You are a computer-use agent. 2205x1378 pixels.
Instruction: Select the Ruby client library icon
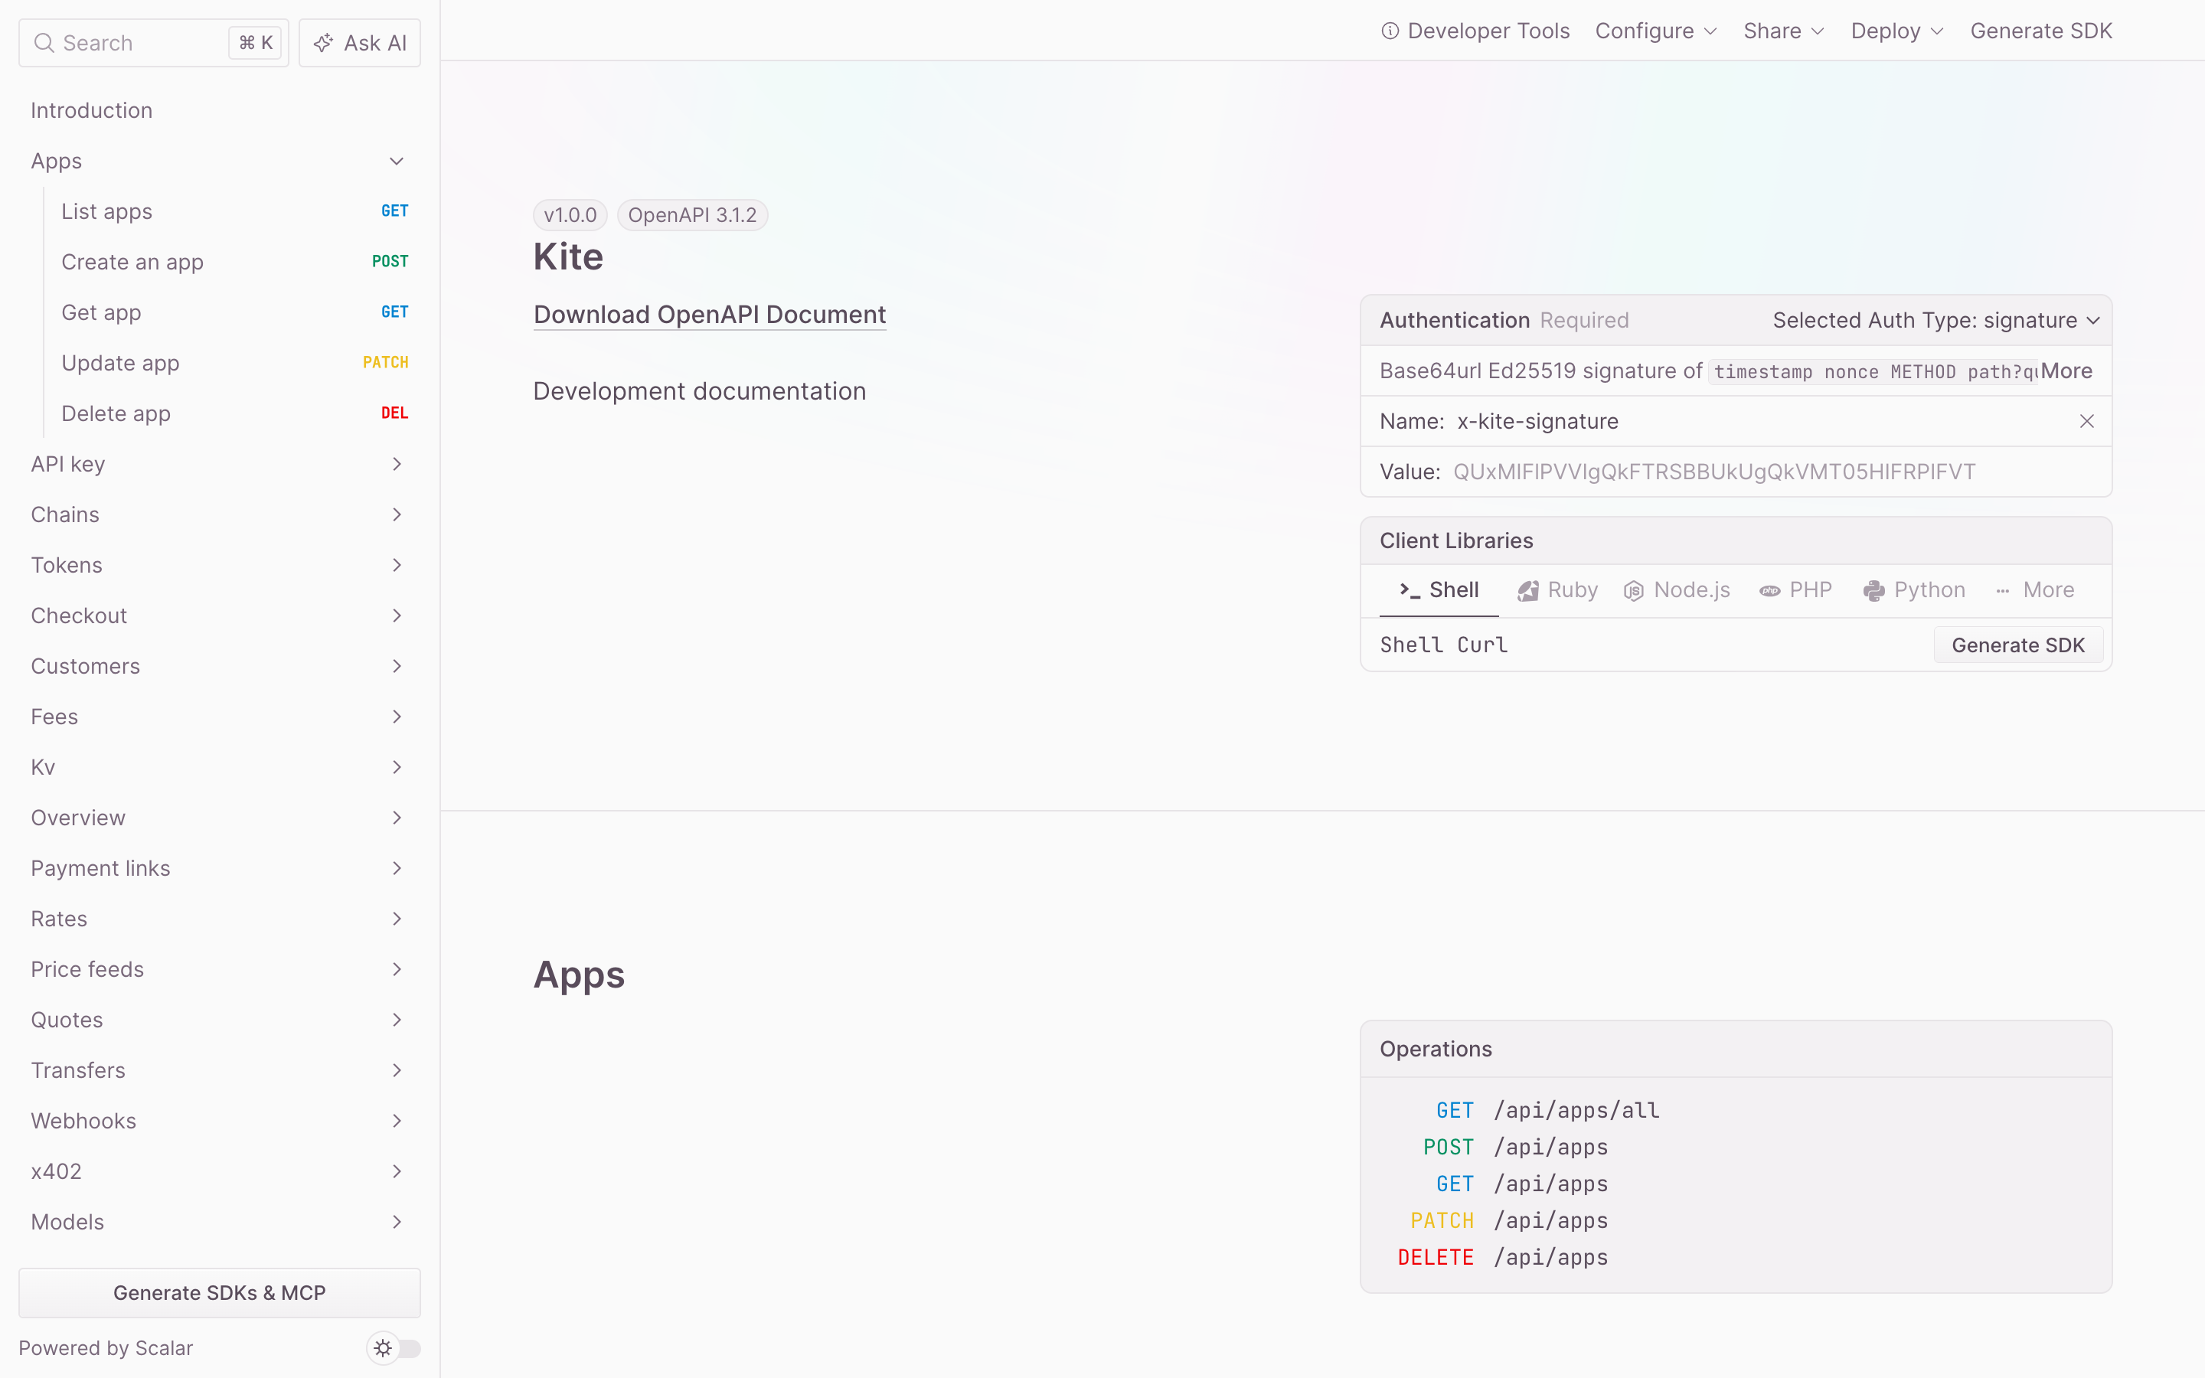pos(1528,590)
